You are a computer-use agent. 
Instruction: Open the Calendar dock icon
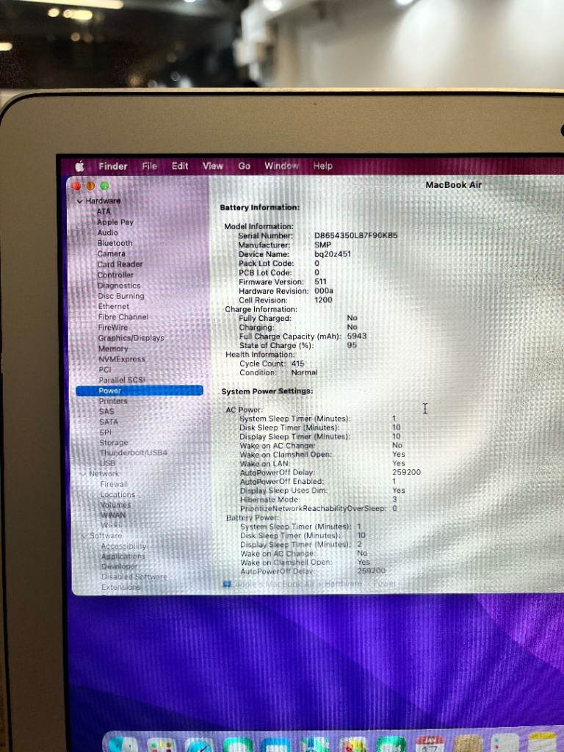430,743
